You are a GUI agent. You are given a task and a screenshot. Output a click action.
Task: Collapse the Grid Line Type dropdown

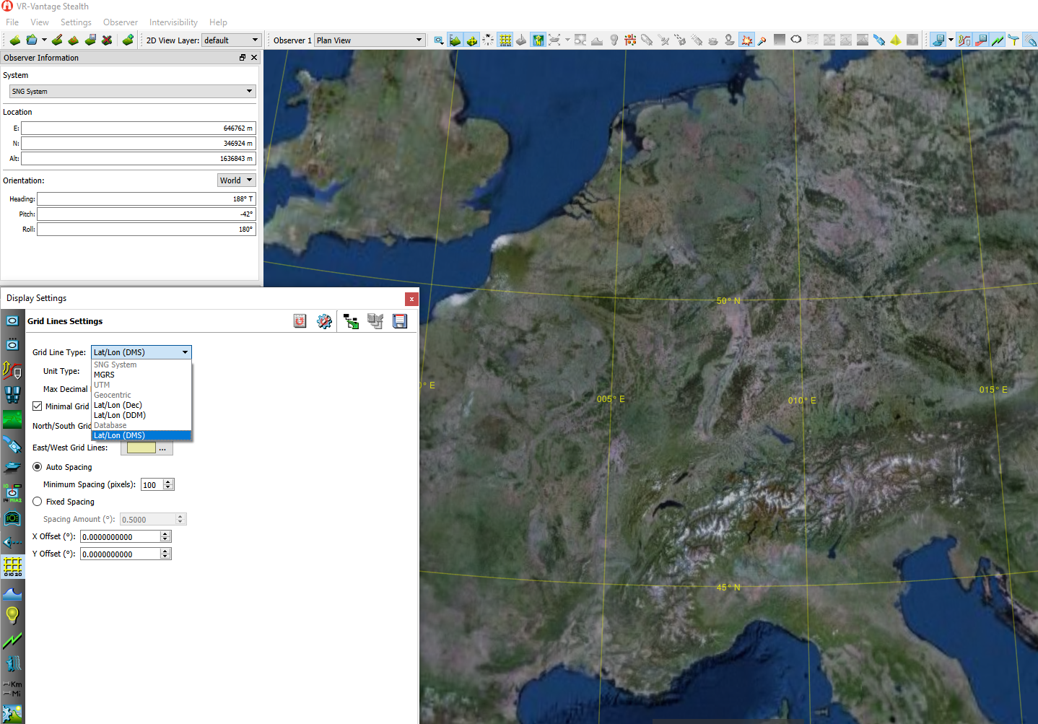tap(141, 352)
